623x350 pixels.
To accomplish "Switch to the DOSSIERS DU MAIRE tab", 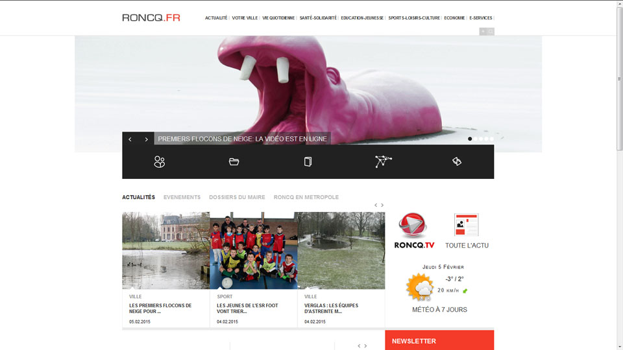I will (238, 197).
